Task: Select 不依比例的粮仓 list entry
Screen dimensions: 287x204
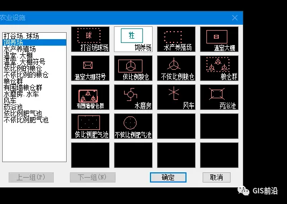Action: [x=34, y=75]
